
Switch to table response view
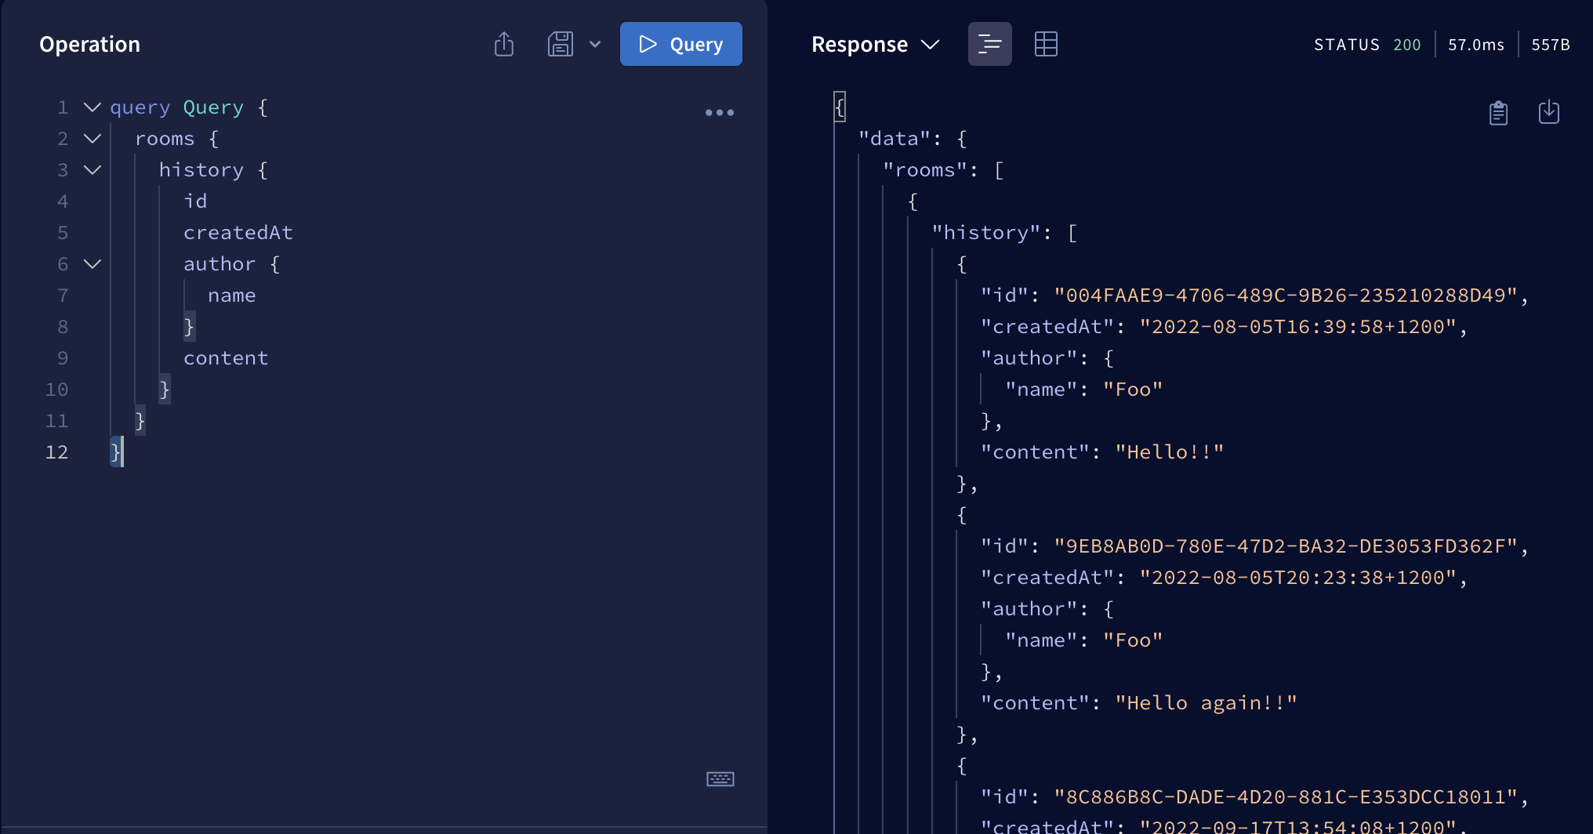tap(1046, 44)
